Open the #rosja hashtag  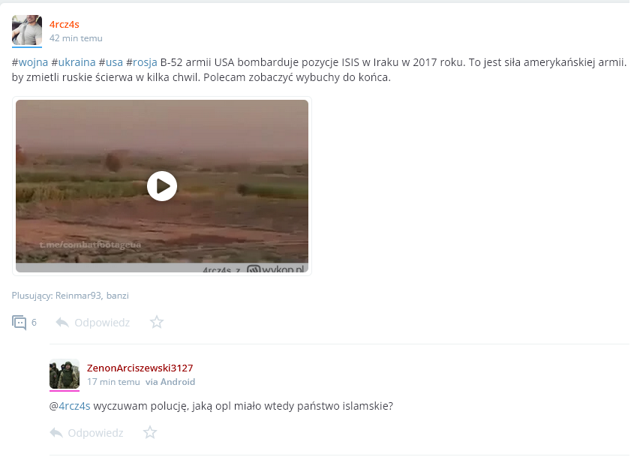142,62
